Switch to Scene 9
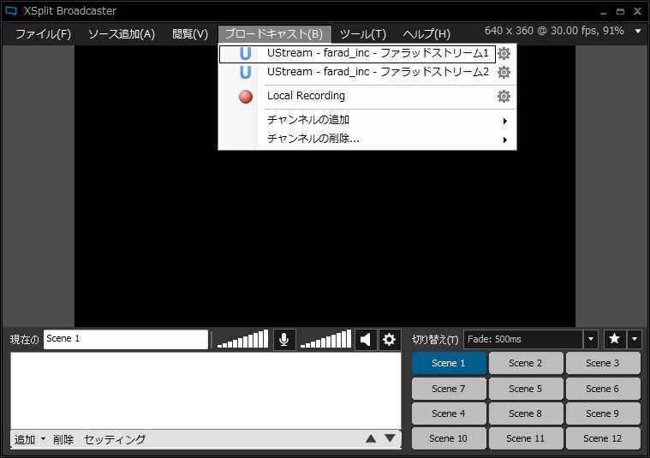Viewport: 650px width, 458px height. point(603,413)
